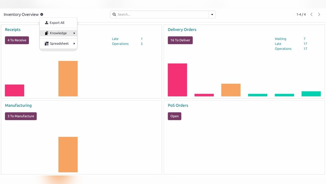Go to next page arrow
This screenshot has height=184, width=326.
[319, 14]
